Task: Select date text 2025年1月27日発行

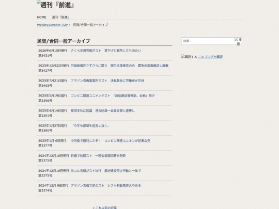Action: pos(53,125)
